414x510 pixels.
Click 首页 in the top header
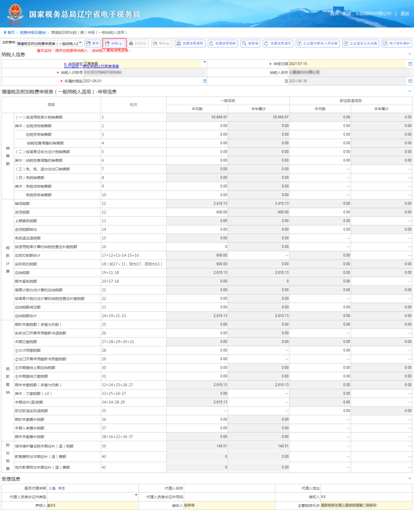[334, 13]
